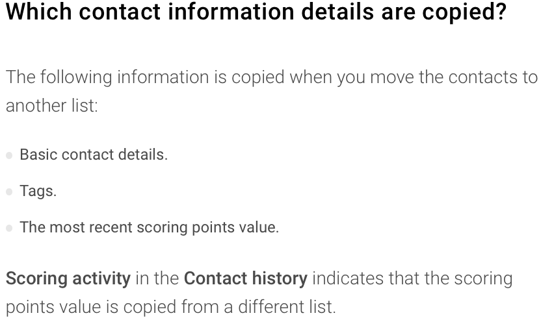Click the word Which in the heading

[38, 12]
